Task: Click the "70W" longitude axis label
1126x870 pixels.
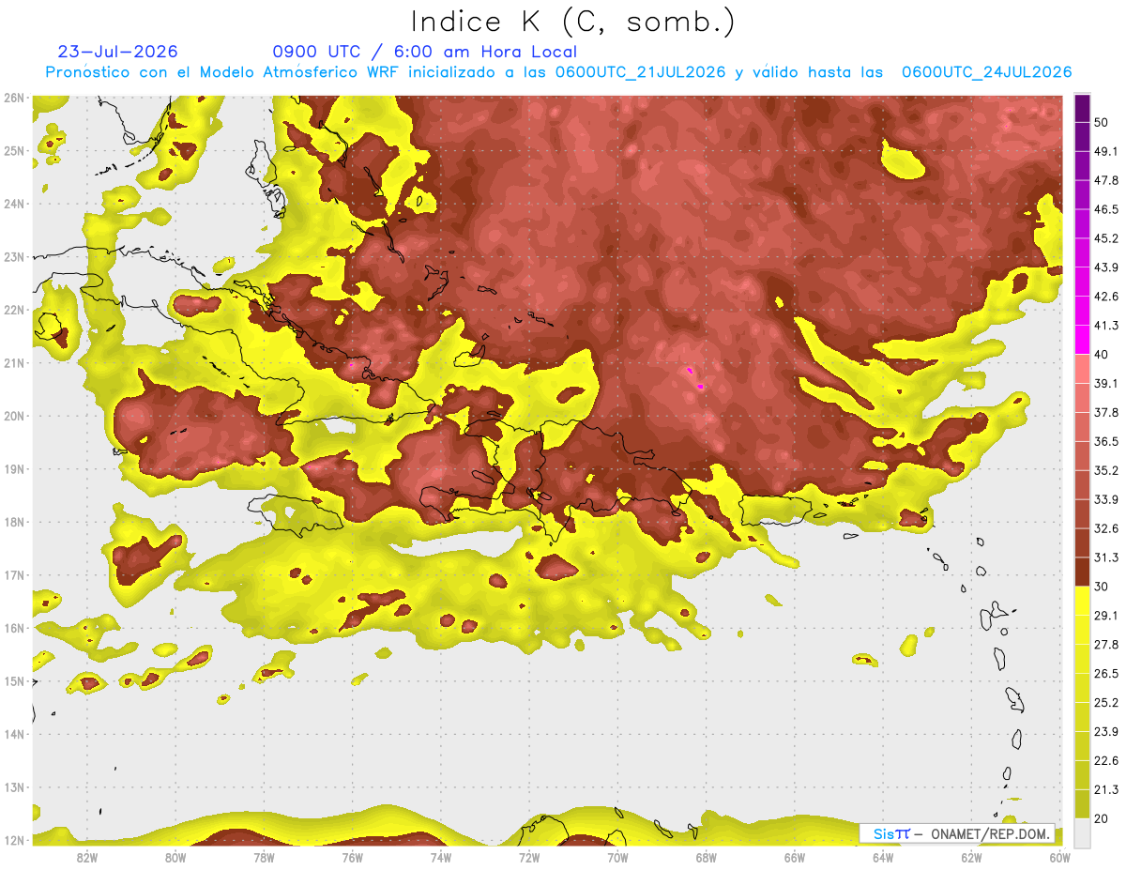Action: [x=618, y=857]
